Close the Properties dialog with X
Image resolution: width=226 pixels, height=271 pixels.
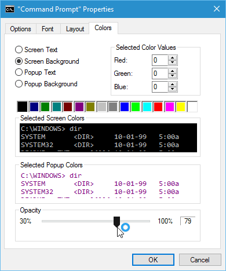tap(217, 9)
